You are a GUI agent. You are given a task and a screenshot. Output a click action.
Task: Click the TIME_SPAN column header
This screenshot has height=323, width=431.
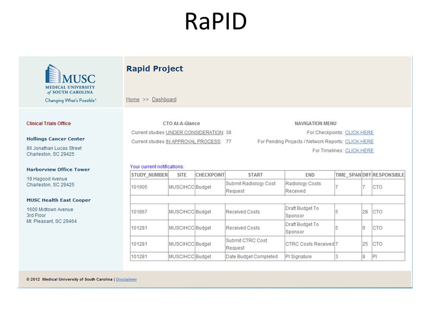348,175
